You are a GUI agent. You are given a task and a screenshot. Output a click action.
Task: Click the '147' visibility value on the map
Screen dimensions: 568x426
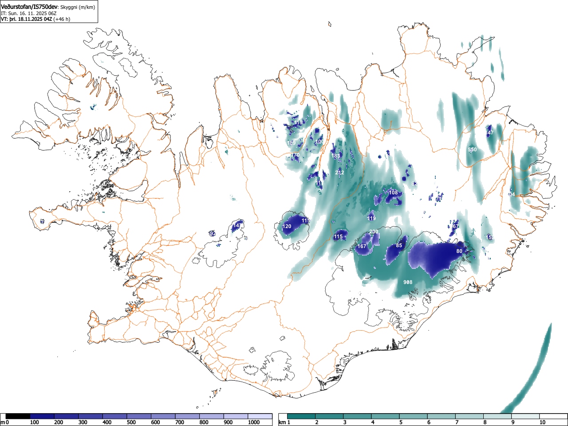(x=237, y=226)
